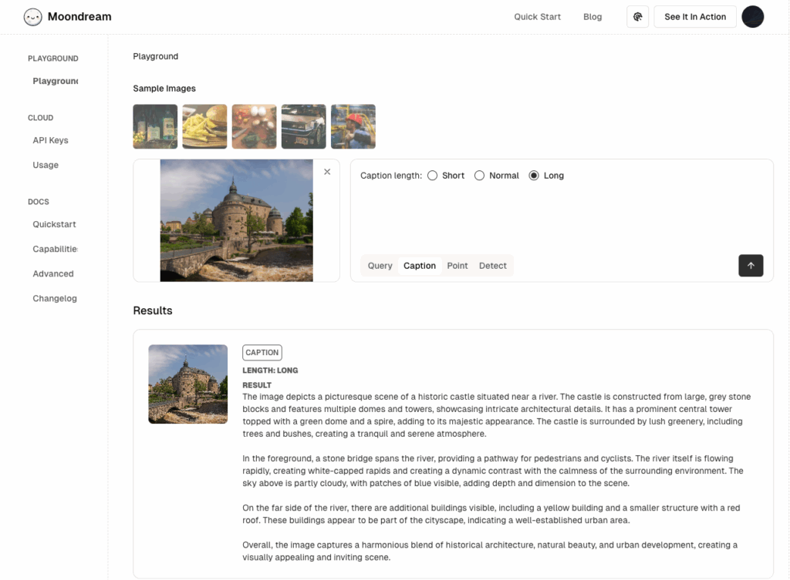The height and width of the screenshot is (580, 790).
Task: Select the burger and fries sample image
Action: 204,126
